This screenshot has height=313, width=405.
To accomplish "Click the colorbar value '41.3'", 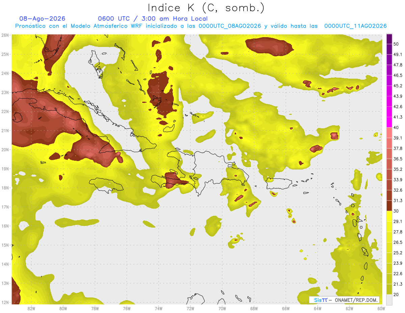I will tap(398, 117).
